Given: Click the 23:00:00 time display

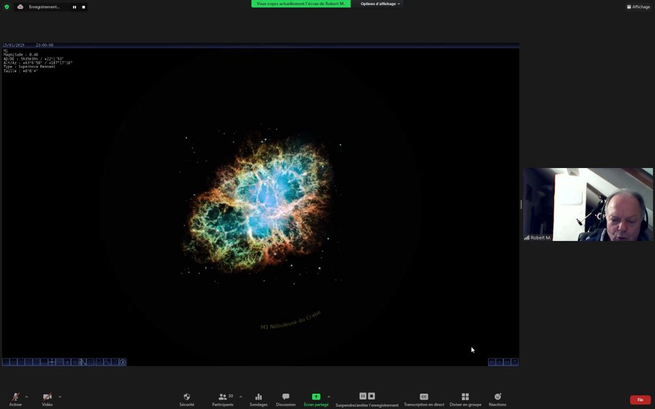Looking at the screenshot, I should [44, 45].
